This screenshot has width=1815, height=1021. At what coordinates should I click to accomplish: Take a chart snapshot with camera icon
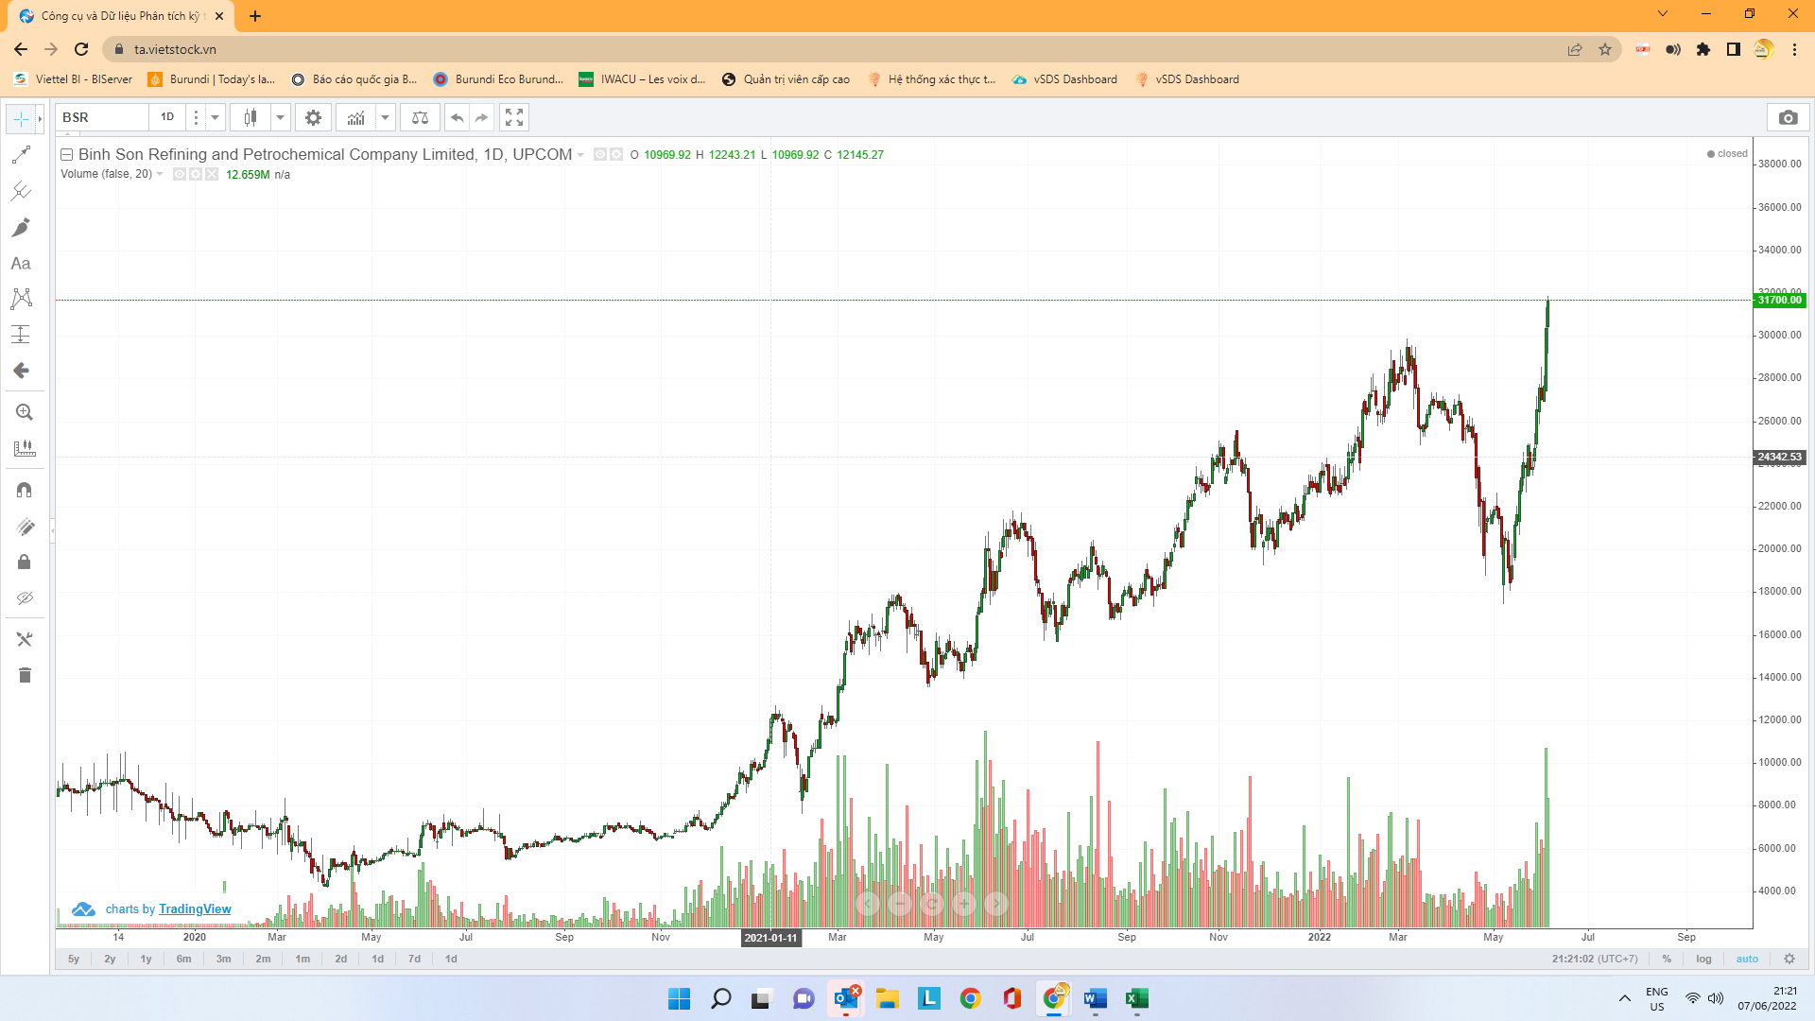(1788, 117)
